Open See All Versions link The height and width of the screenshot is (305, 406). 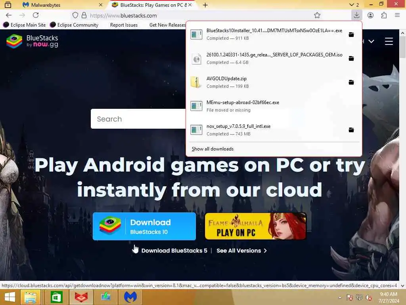point(241,251)
